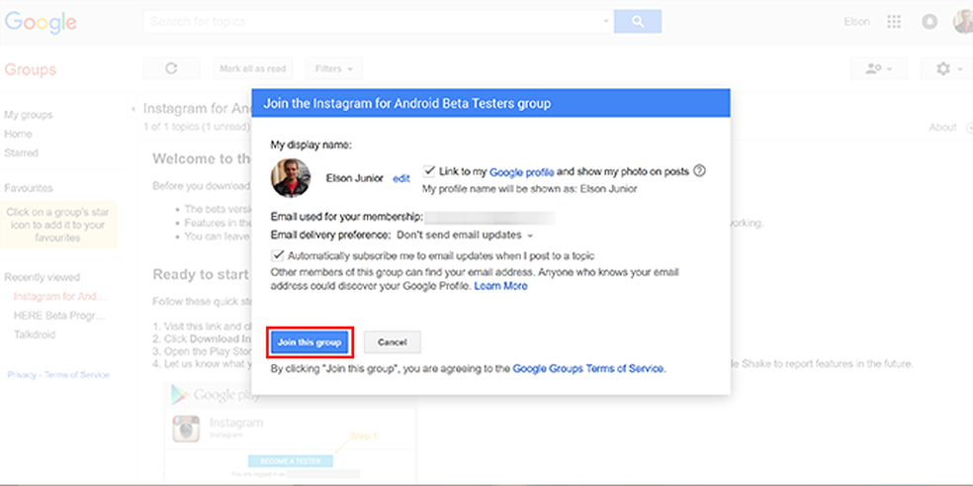This screenshot has width=973, height=486.
Task: Cancel the join group dialog
Action: [393, 341]
